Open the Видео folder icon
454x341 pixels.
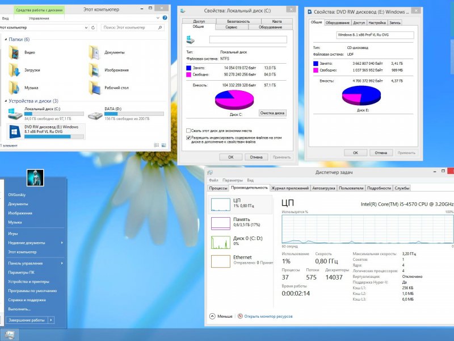coord(14,52)
